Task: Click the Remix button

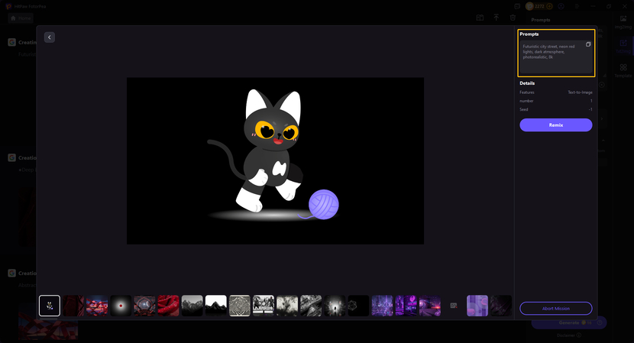Action: tap(555, 125)
